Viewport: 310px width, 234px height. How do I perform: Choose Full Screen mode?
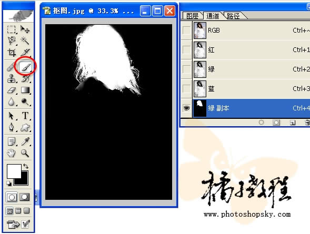[x=26, y=211]
